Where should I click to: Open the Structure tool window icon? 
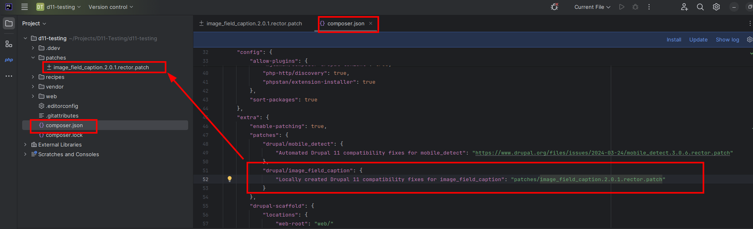pyautogui.click(x=8, y=44)
